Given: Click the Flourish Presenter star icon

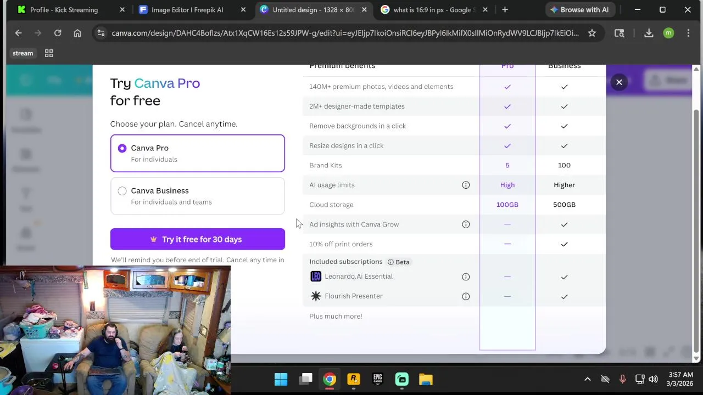Looking at the screenshot, I should [x=316, y=296].
